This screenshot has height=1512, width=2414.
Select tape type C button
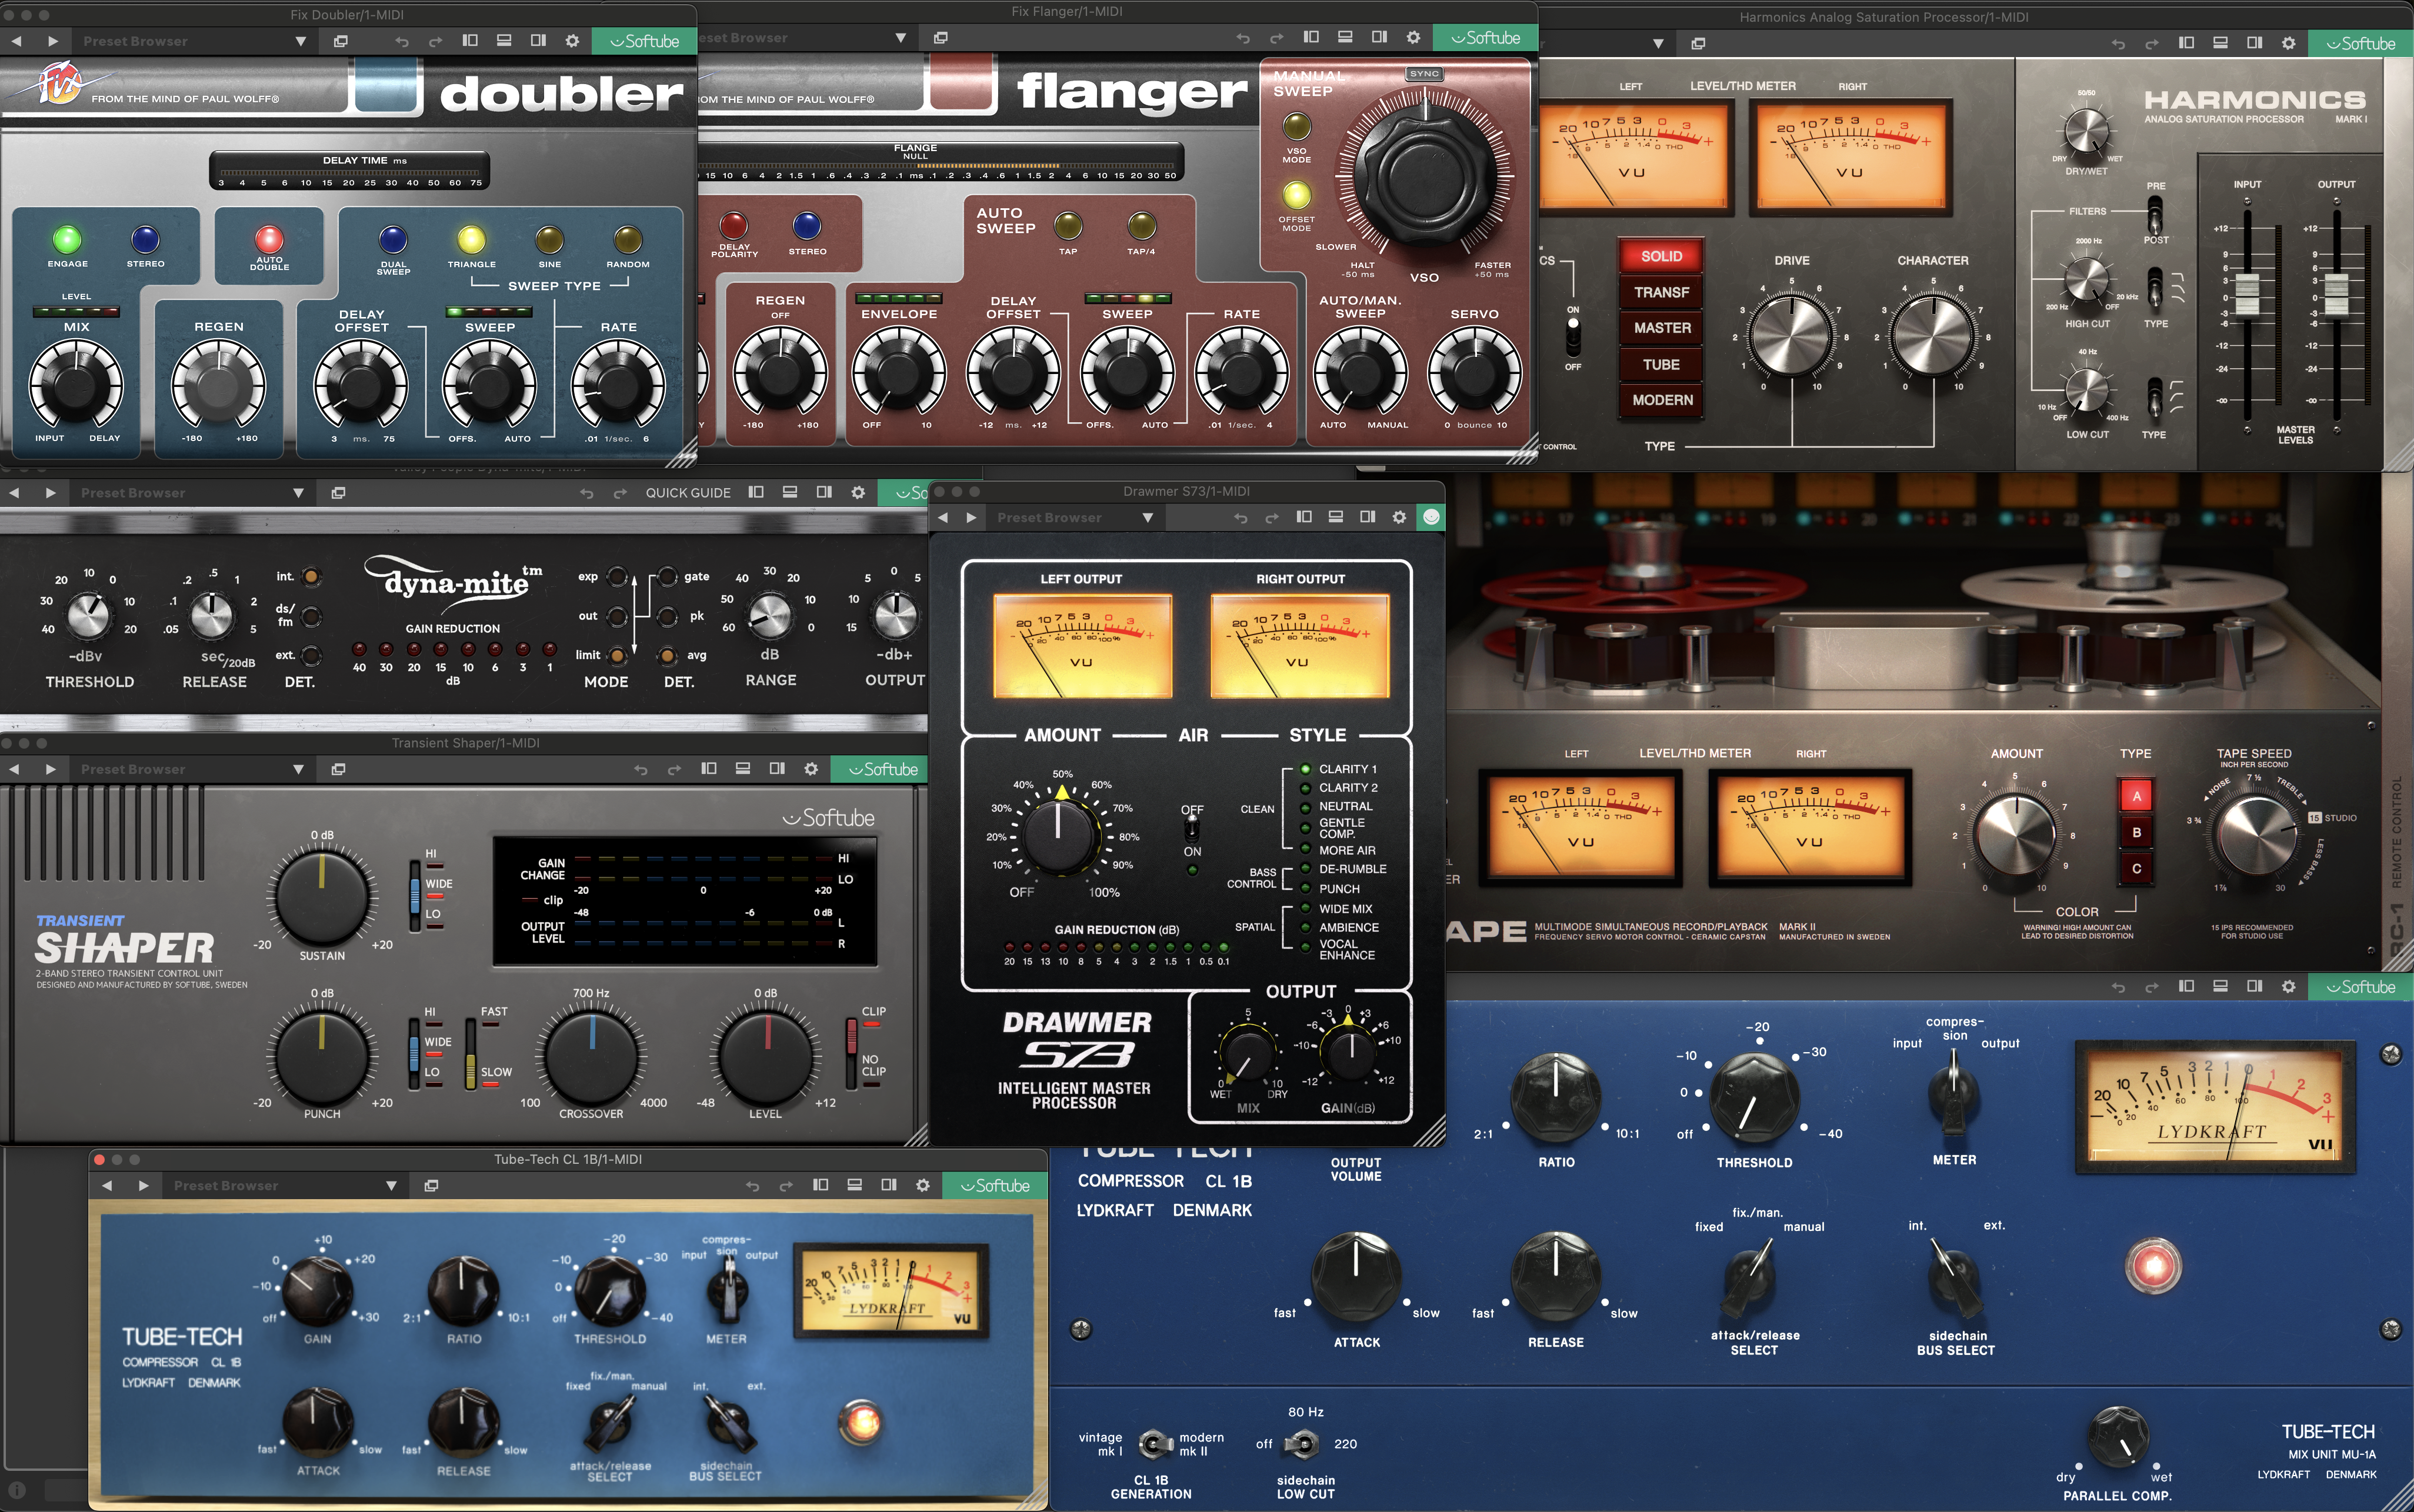[2136, 868]
